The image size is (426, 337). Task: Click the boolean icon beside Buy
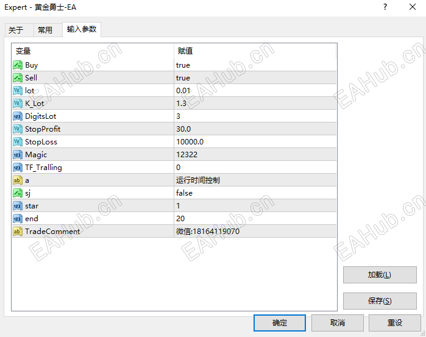(18, 65)
